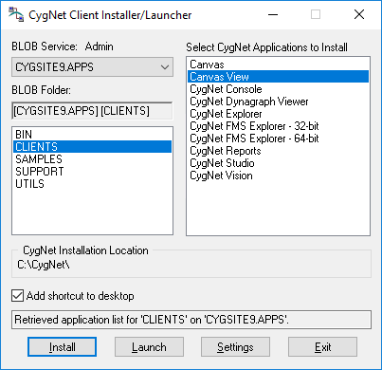Viewport: 382px width, 370px height.
Task: Click the CygNet app icon in title bar
Action: point(16,14)
